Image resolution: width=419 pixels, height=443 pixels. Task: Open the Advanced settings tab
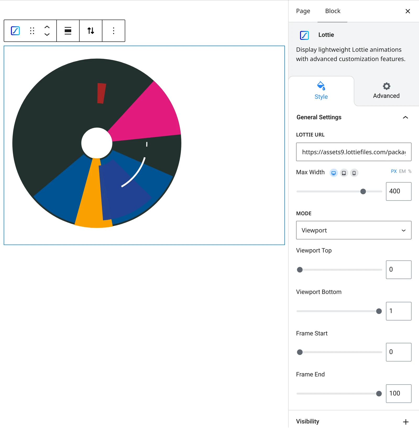point(386,91)
